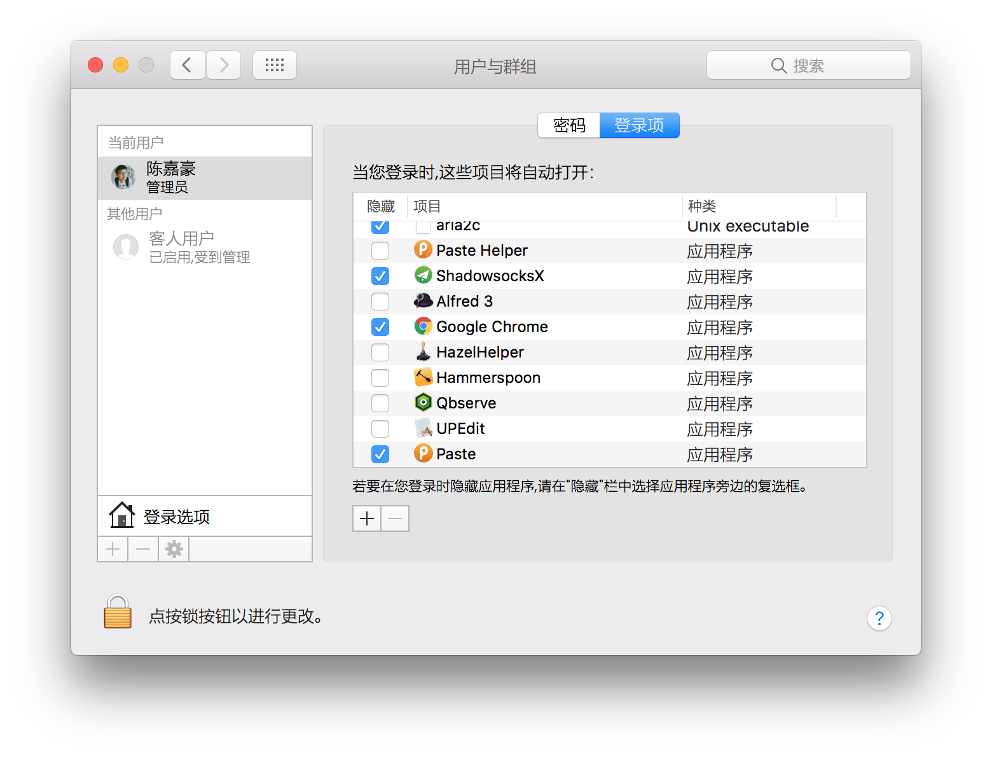
Task: Click the Google Chrome icon
Action: point(423,326)
